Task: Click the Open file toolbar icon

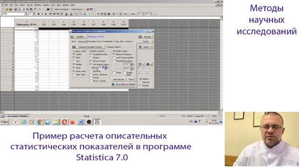Action: (7, 9)
